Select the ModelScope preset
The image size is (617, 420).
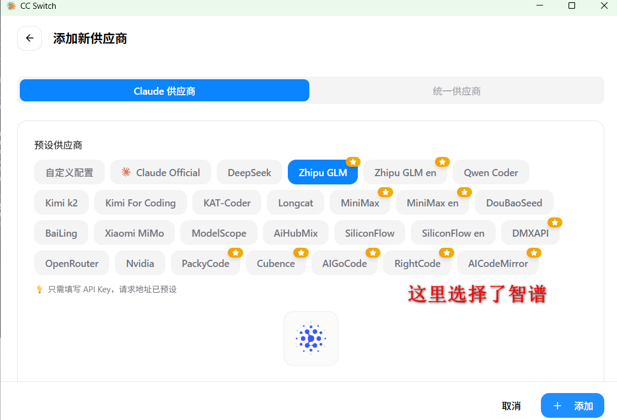pyautogui.click(x=219, y=233)
